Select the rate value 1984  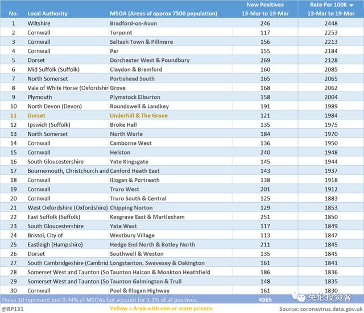(x=331, y=116)
